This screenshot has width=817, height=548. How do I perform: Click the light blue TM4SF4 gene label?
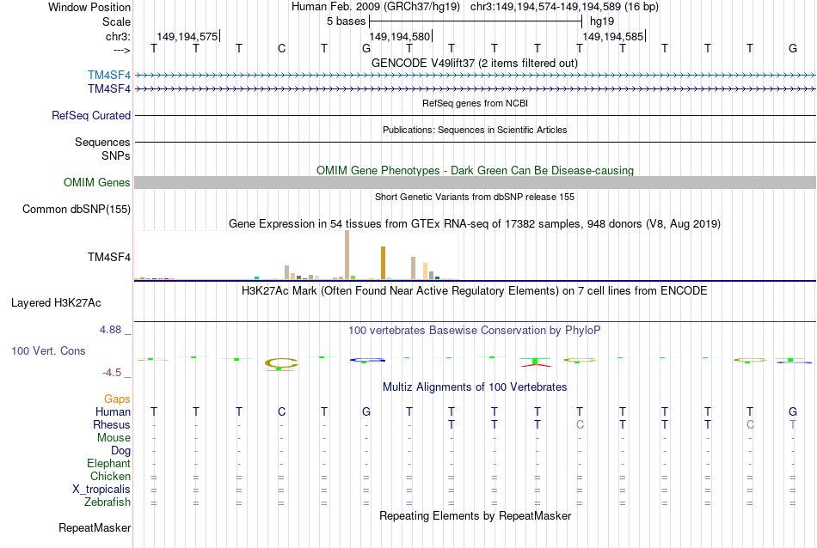[x=109, y=75]
